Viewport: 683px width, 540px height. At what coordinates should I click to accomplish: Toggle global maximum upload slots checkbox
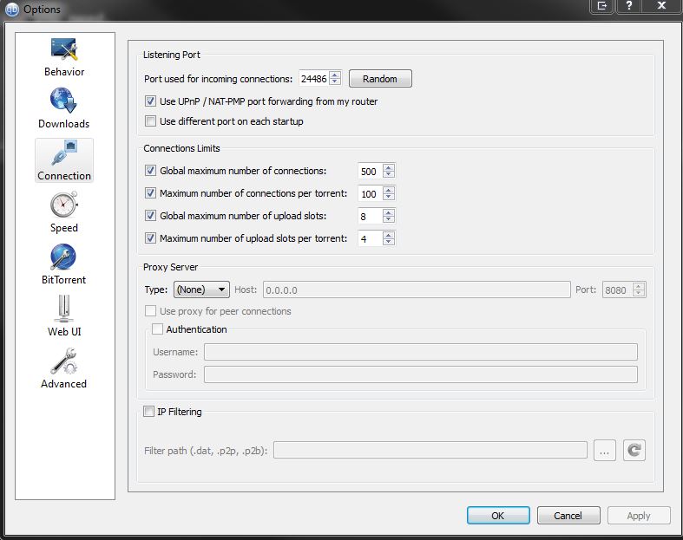150,215
